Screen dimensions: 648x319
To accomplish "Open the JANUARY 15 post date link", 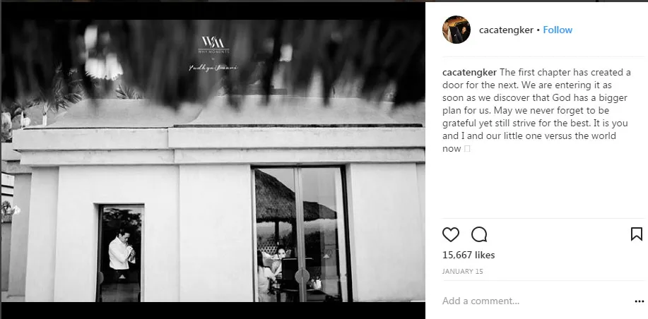I will point(462,272).
